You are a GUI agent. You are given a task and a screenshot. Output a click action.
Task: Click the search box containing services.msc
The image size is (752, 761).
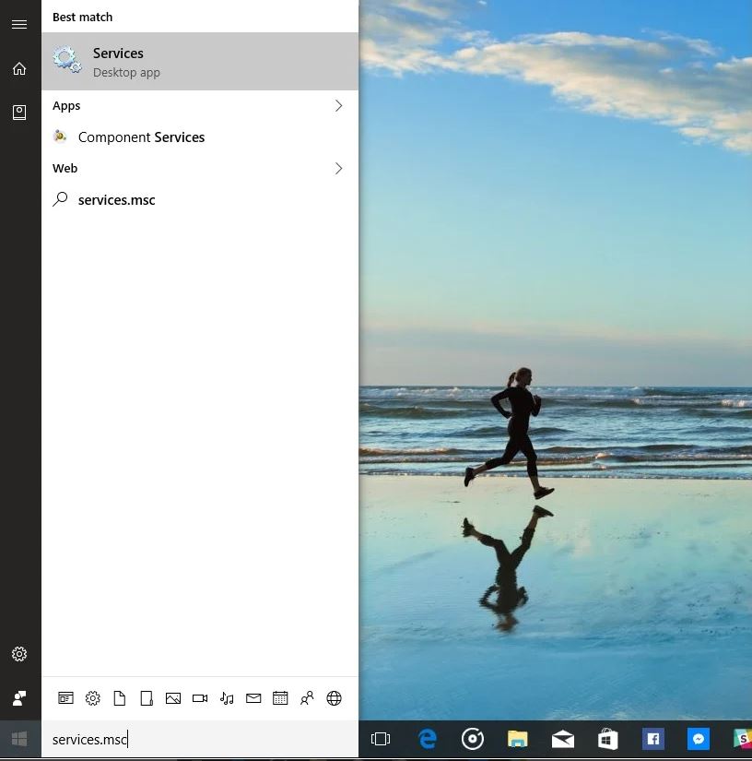point(199,739)
